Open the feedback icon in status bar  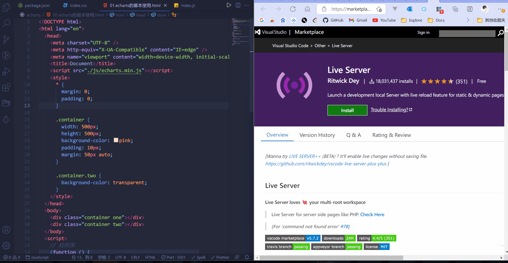pyautogui.click(x=237, y=257)
